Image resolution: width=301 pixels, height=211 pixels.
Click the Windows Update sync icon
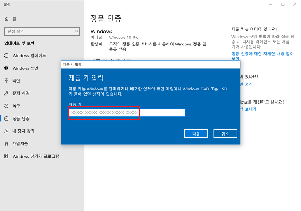tap(6, 56)
